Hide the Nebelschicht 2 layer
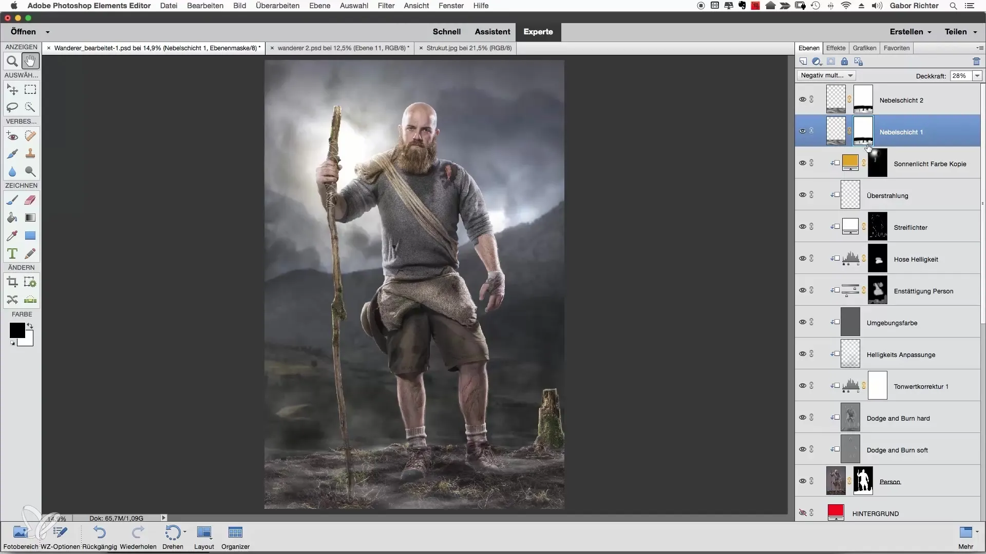Viewport: 986px width, 554px height. pyautogui.click(x=802, y=100)
